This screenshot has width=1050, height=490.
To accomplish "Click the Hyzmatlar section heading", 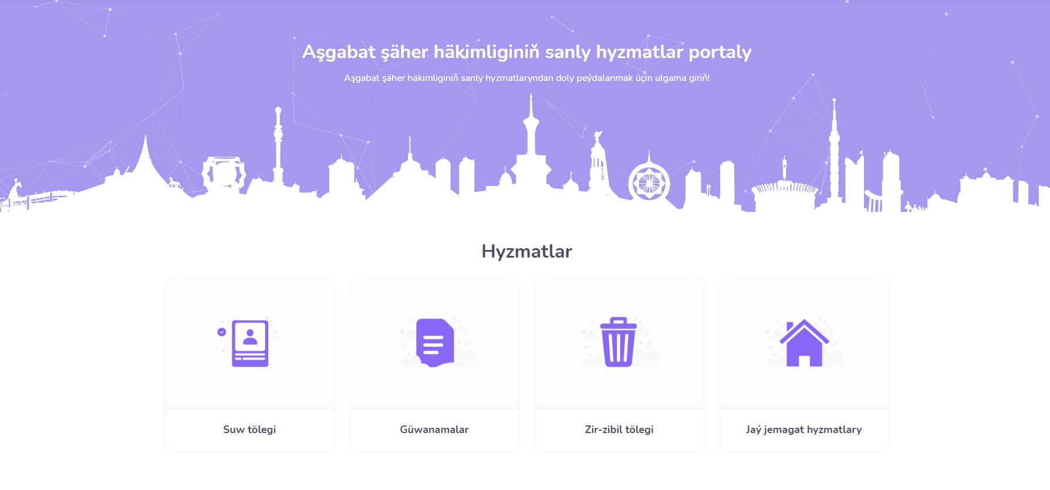I will (526, 251).
